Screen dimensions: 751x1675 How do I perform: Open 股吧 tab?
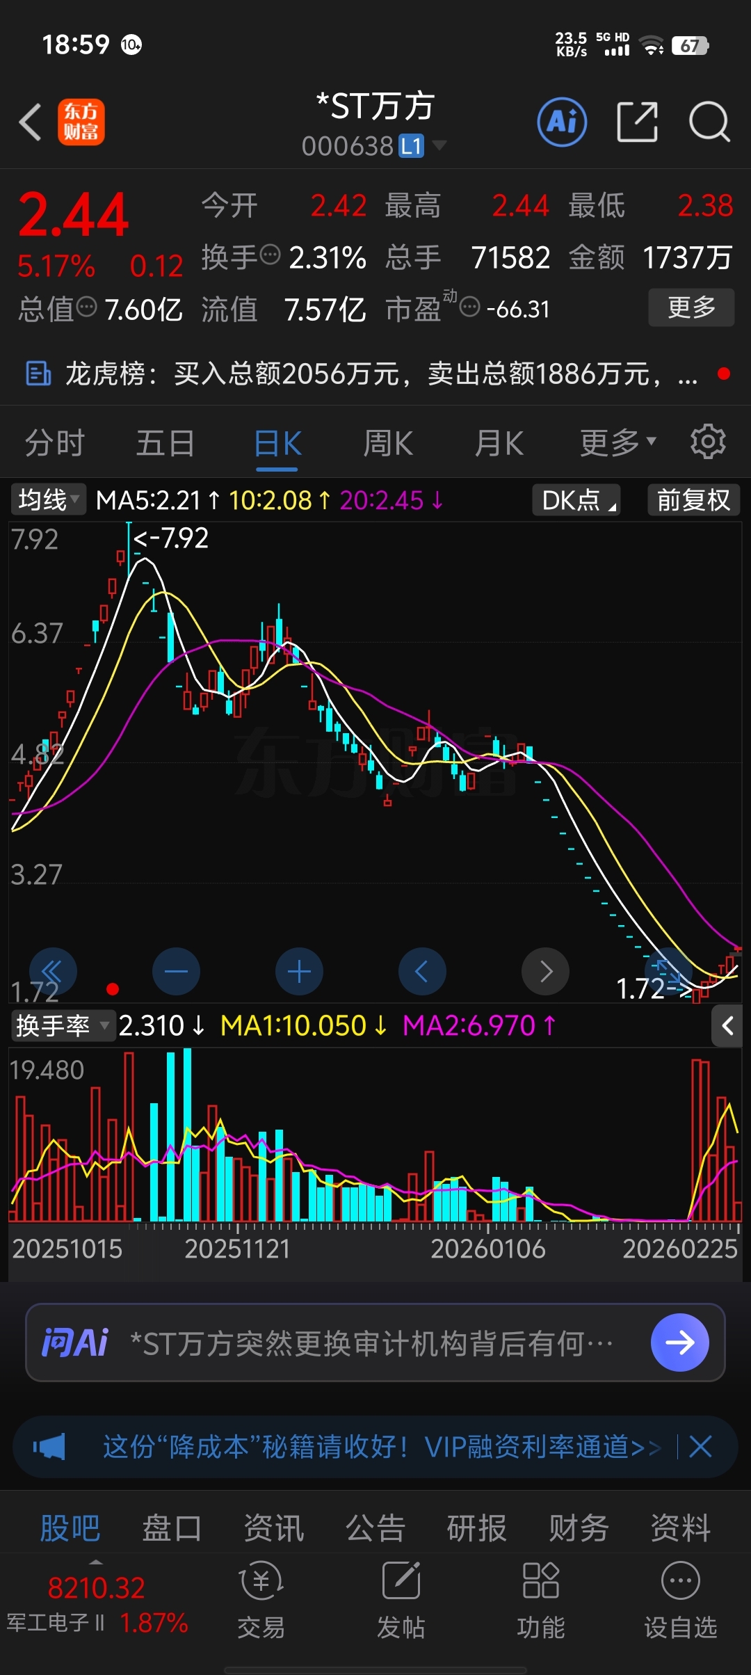click(x=70, y=1528)
